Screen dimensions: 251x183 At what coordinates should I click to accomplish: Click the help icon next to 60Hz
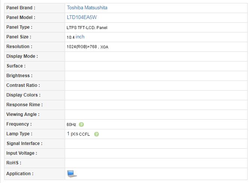pyautogui.click(x=81, y=124)
